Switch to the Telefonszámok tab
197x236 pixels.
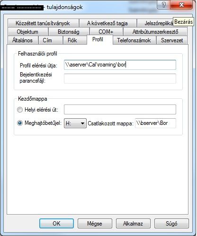134,40
